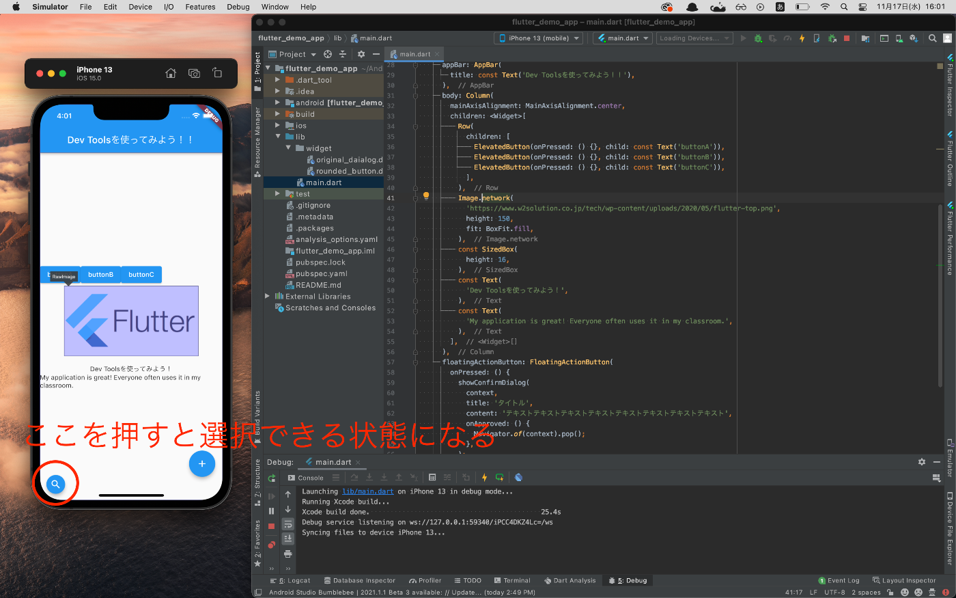
Task: Rotate the simulator device icon
Action: pos(217,73)
